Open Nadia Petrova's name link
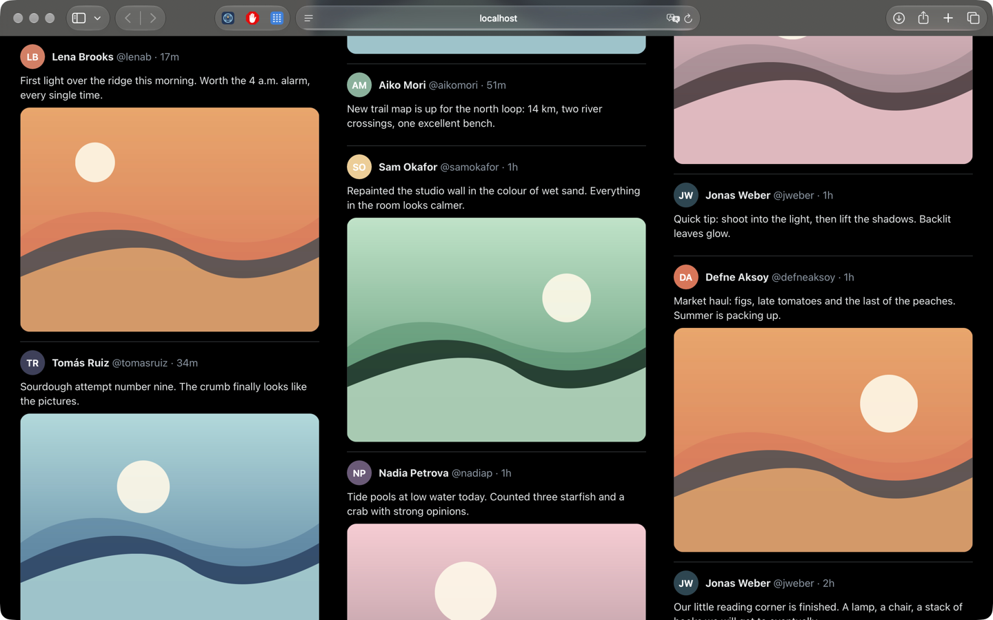This screenshot has width=993, height=620. click(414, 473)
